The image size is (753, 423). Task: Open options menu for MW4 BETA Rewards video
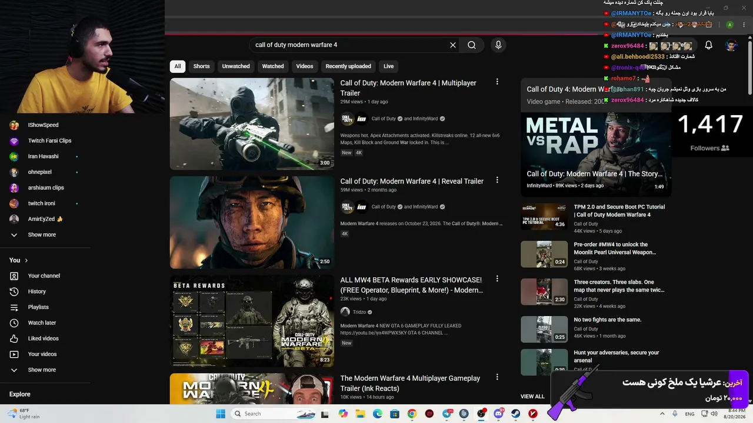click(497, 279)
